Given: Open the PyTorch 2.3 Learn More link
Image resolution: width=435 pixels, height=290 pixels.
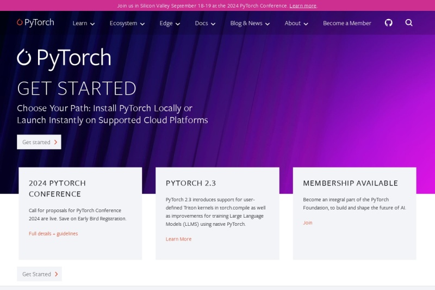Looking at the screenshot, I should click(178, 239).
